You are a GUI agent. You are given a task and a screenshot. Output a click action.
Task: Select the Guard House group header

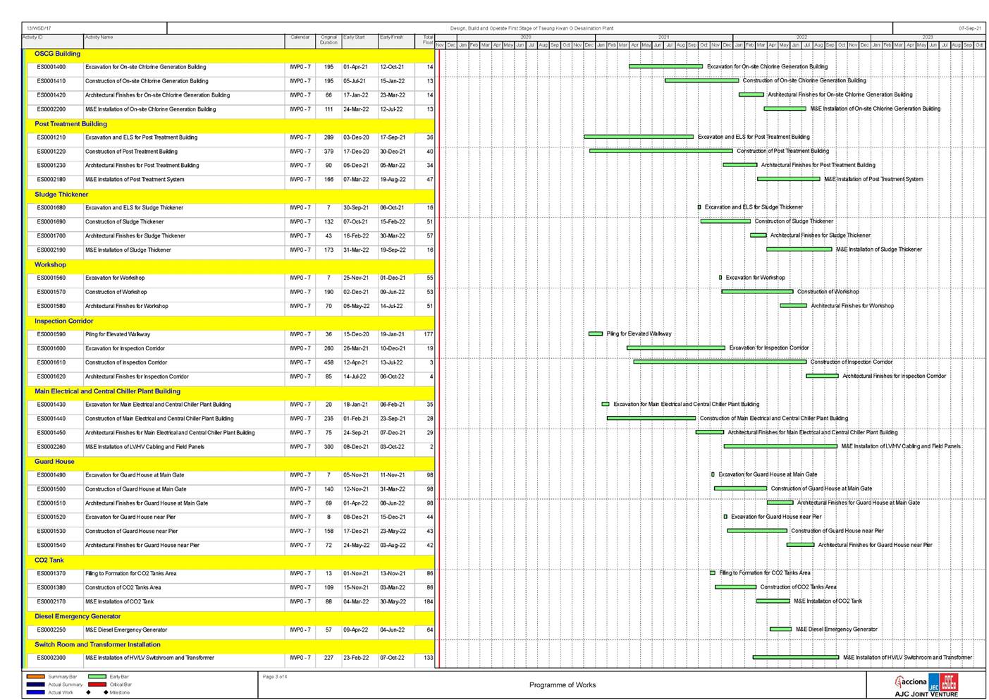click(x=54, y=462)
